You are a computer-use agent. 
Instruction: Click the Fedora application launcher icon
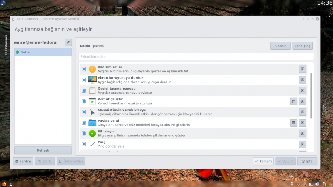tap(3, 3)
